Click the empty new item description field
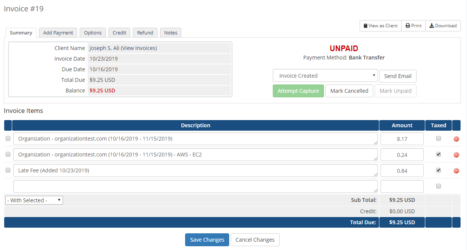Image resolution: width=467 pixels, height=250 pixels. pos(195,186)
